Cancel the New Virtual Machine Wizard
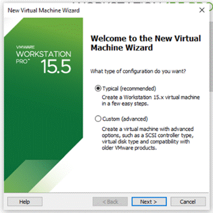The width and height of the screenshot is (213, 213). tap(188, 202)
